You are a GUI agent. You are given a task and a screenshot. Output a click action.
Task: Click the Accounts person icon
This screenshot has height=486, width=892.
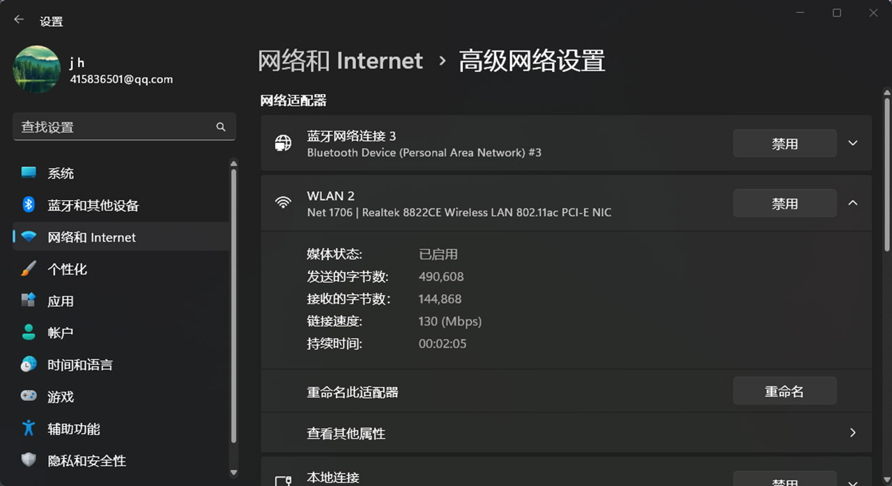(29, 333)
